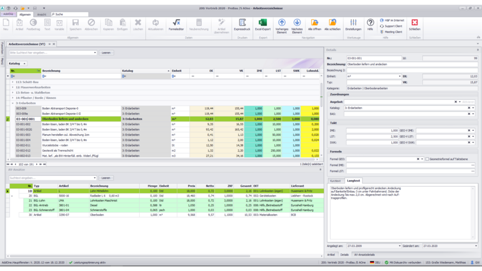
Task: Switch to the Kurztext tab
Action: coord(335,181)
